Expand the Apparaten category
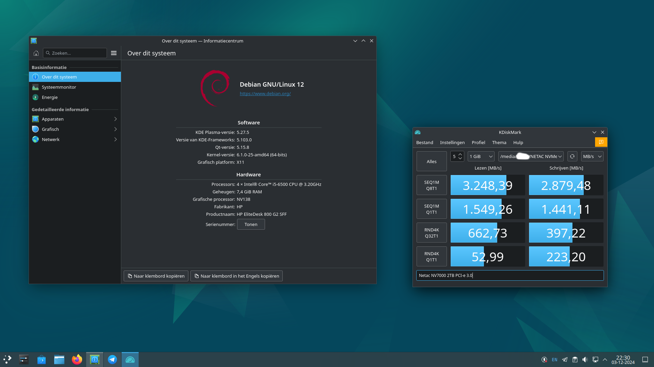The height and width of the screenshot is (367, 654). click(x=115, y=119)
